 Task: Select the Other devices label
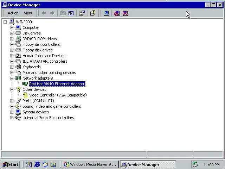point(34,89)
